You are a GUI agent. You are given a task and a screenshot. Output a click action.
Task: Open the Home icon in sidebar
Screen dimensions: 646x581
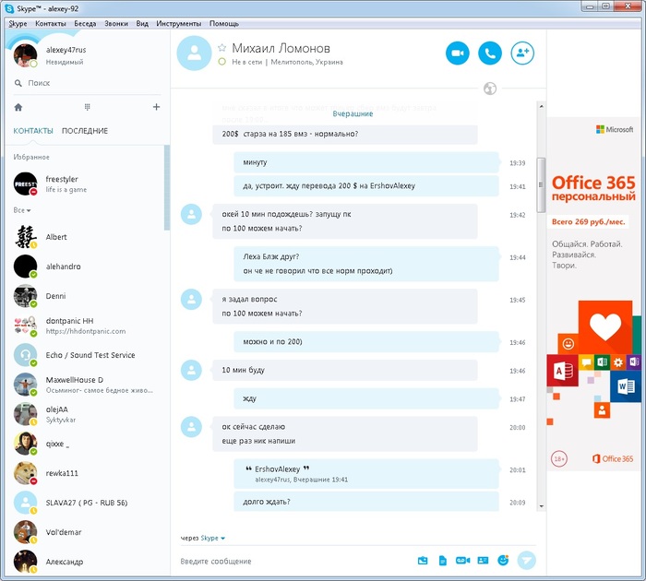(18, 107)
